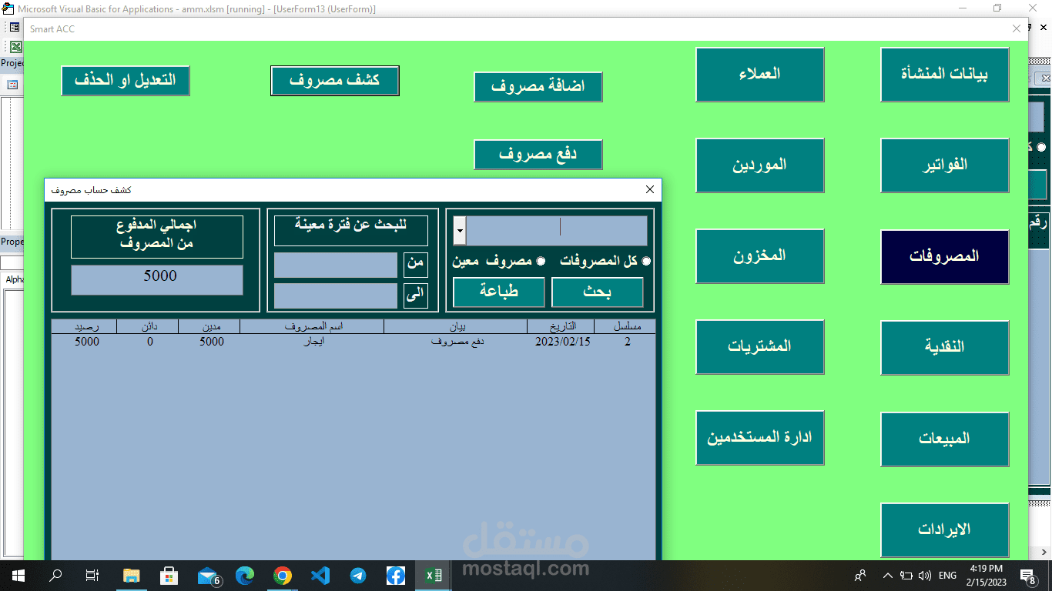Click date cell 2023/02/15 in list
Screen dimensions: 1052x591
(x=563, y=342)
